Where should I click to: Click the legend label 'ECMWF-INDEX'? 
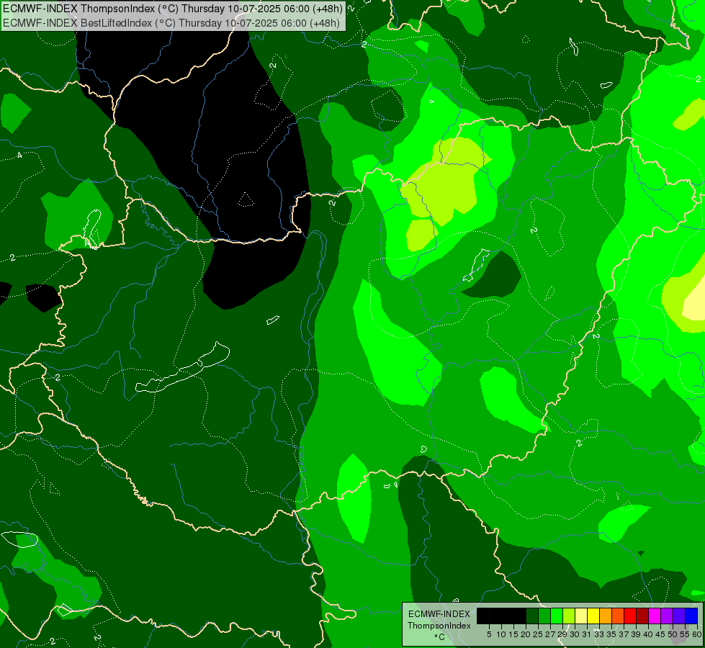[439, 614]
